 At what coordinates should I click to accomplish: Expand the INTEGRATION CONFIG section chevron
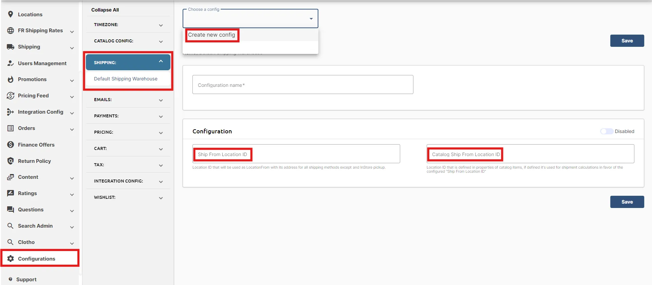click(161, 182)
